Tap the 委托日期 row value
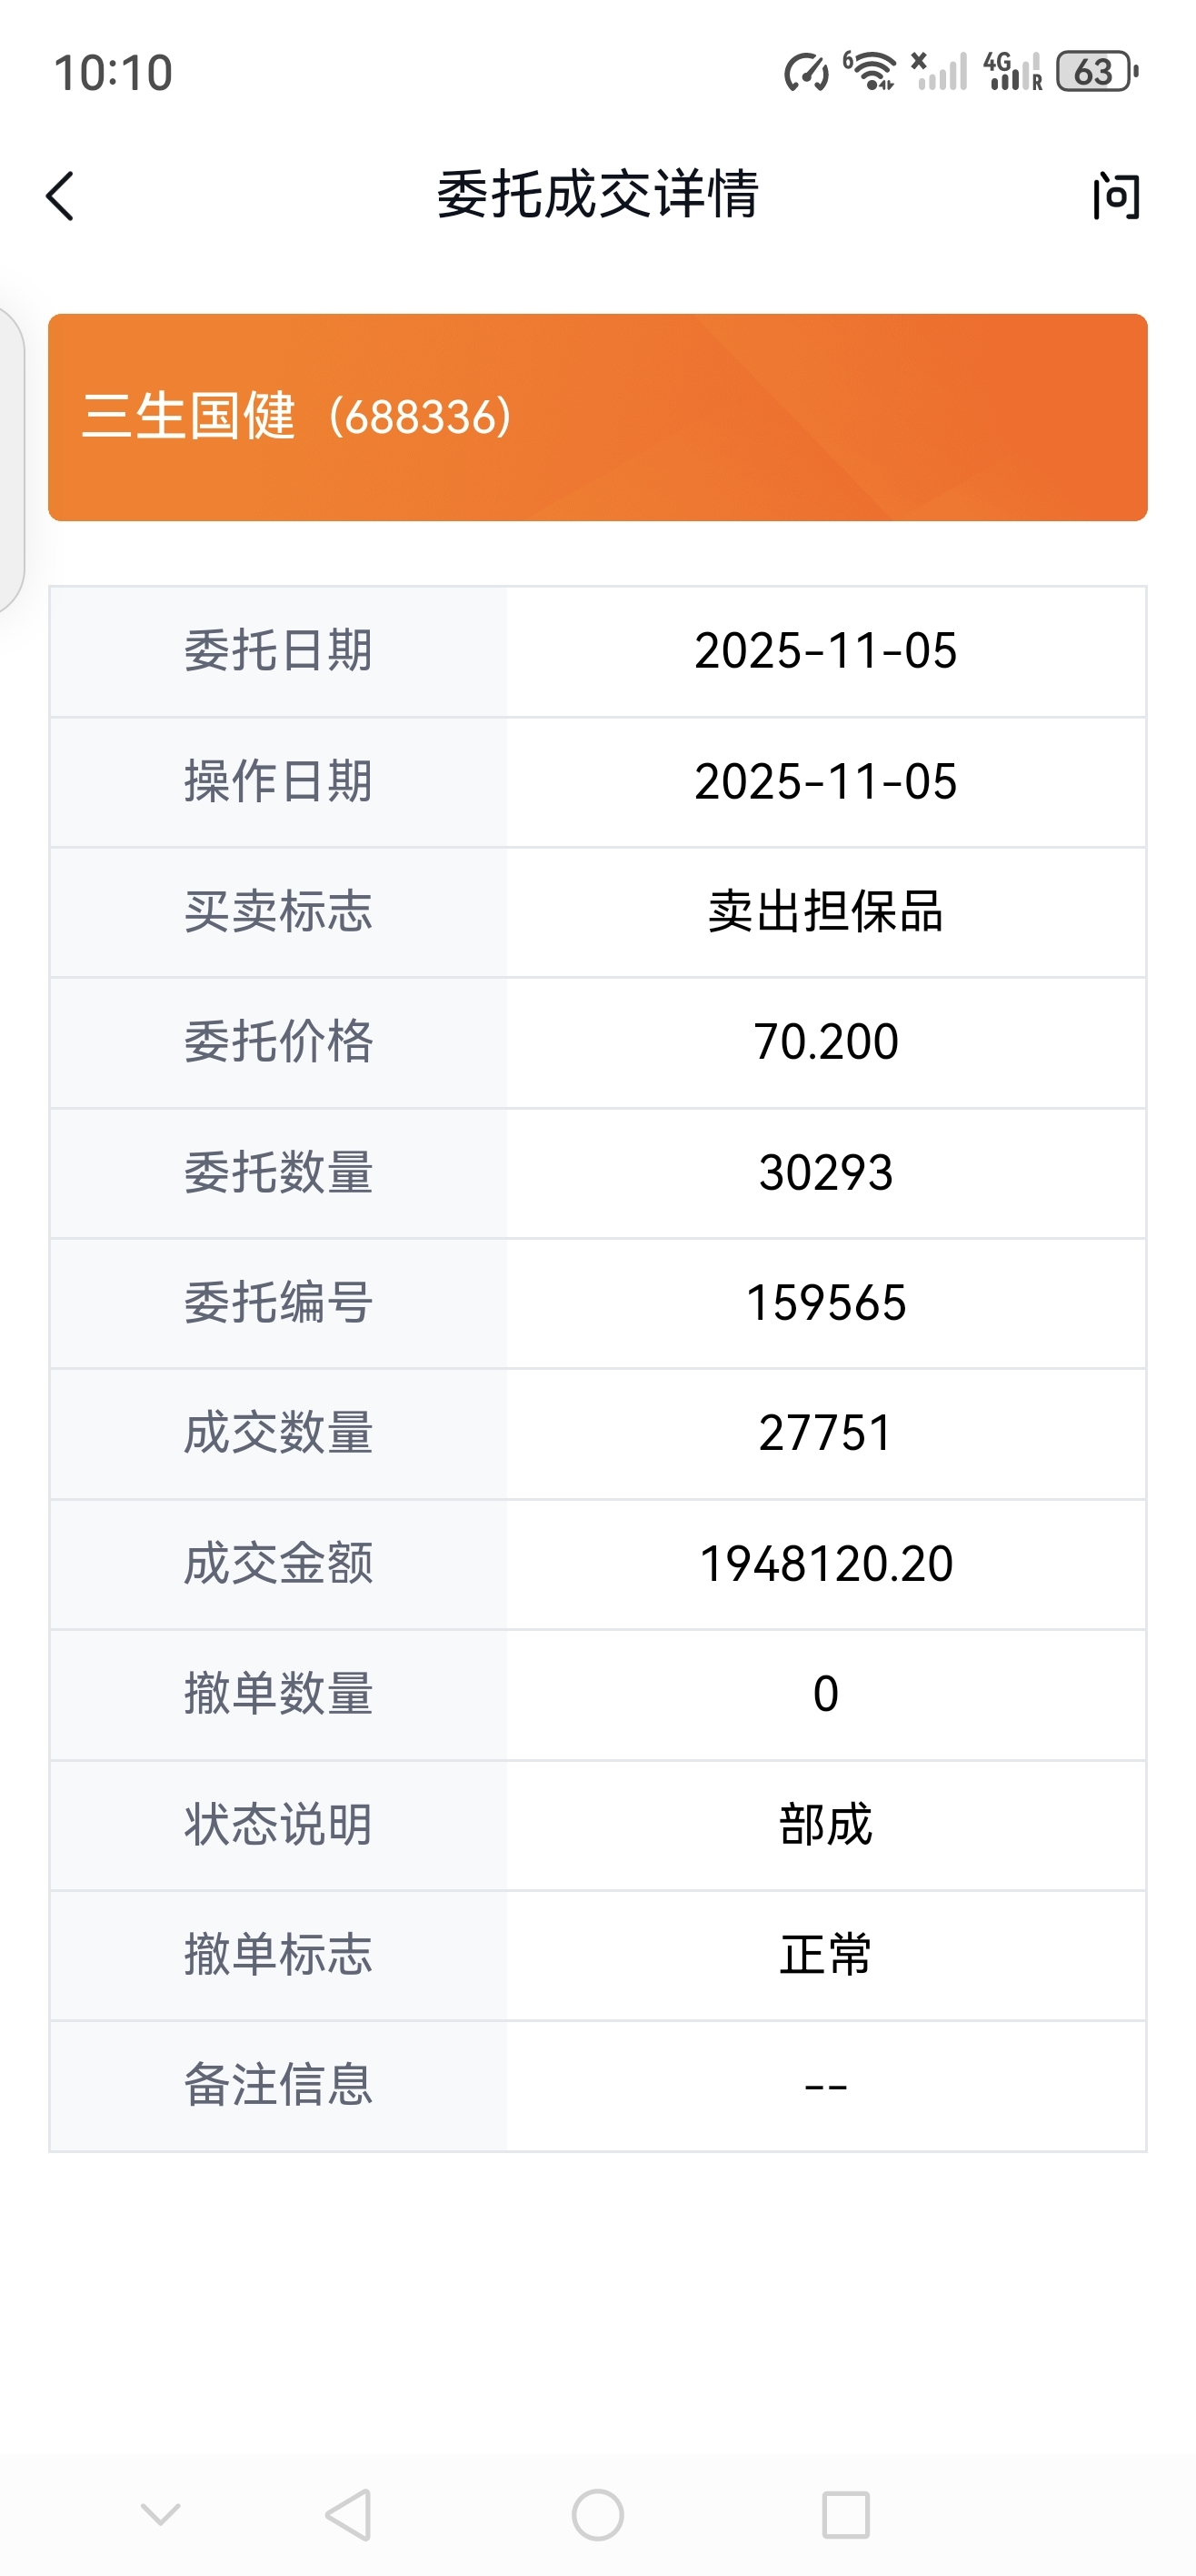 [x=825, y=651]
